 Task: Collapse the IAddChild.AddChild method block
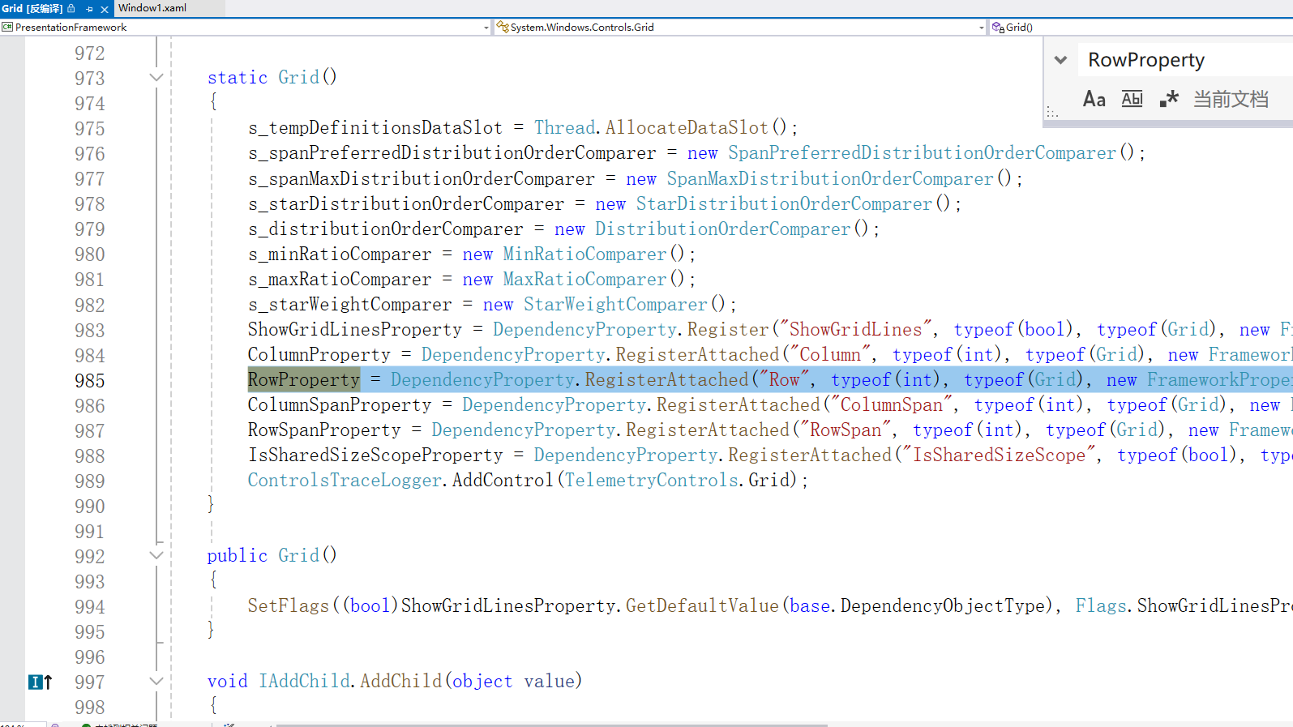[156, 682]
